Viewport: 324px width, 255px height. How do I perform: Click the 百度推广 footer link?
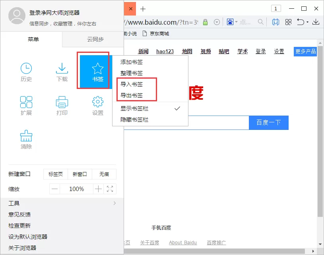tap(216, 243)
